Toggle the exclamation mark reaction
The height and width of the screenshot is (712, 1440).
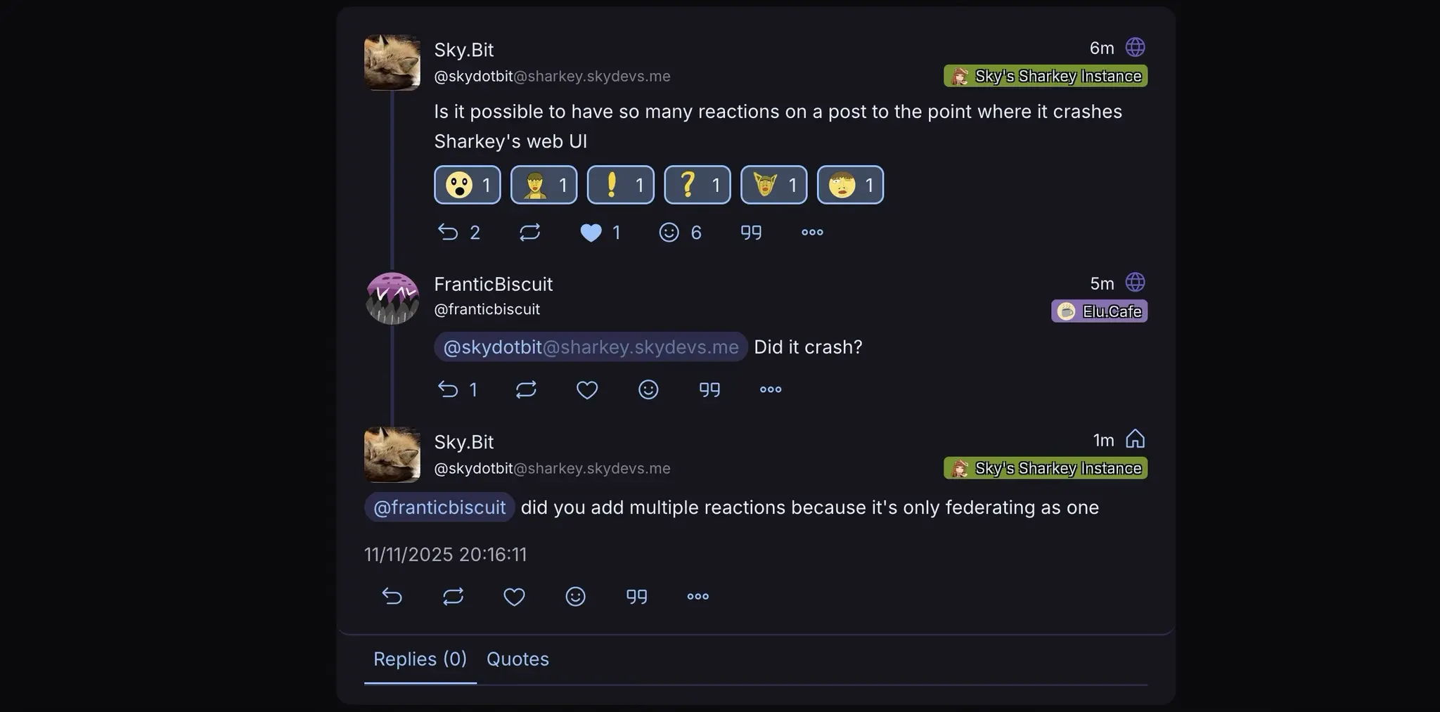click(620, 185)
